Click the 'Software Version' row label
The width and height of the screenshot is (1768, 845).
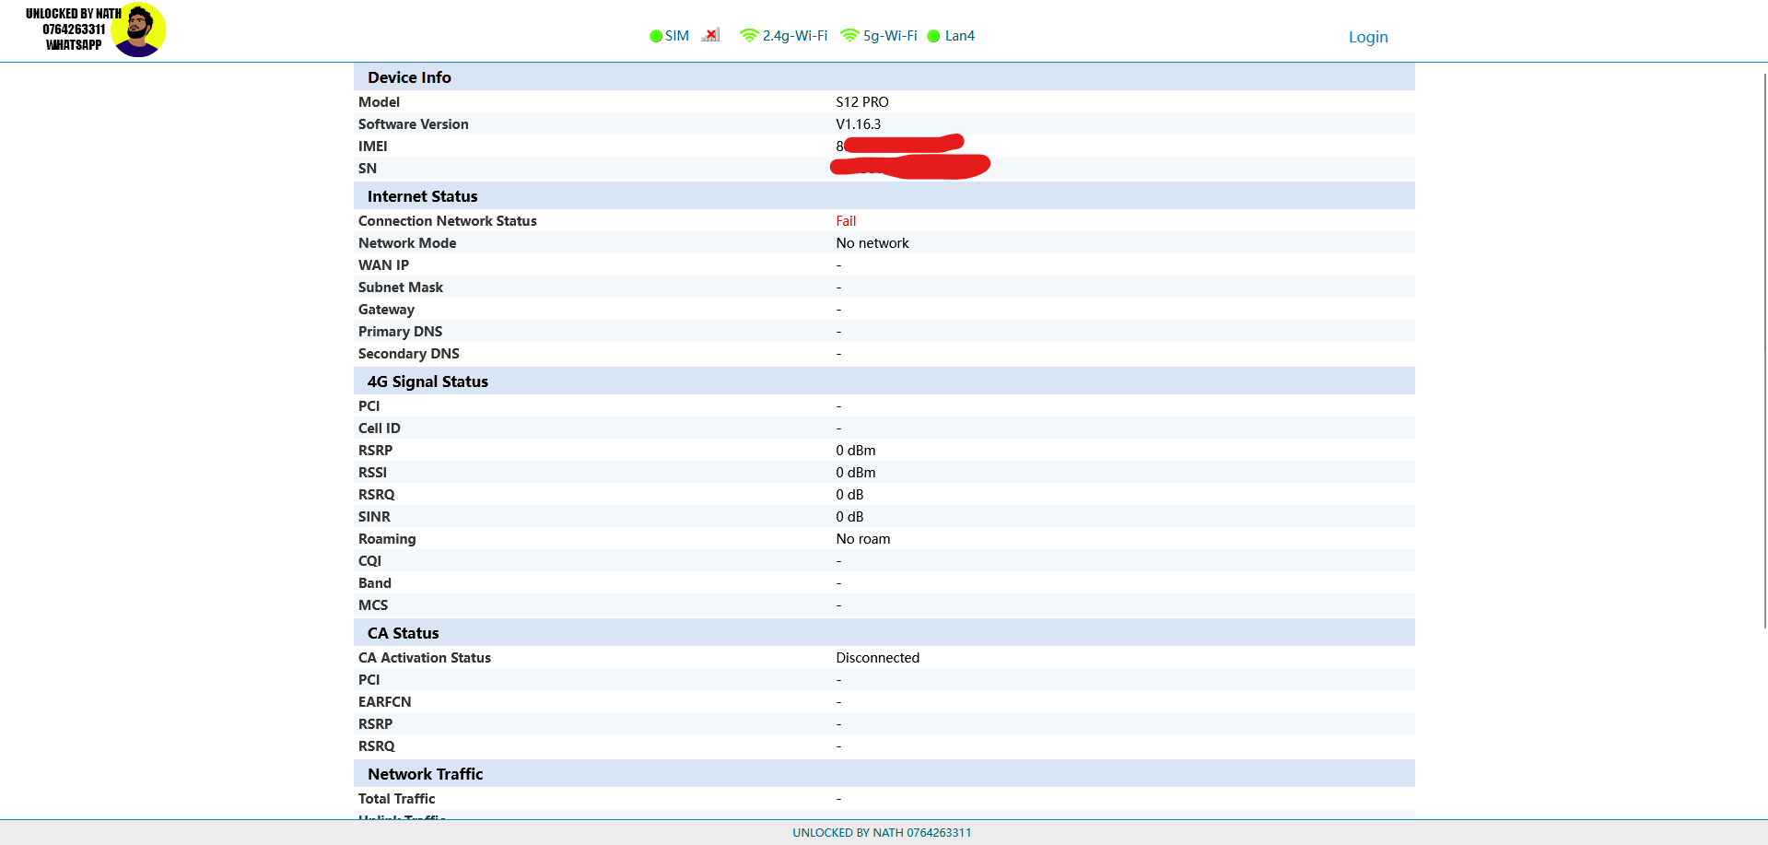click(x=414, y=124)
